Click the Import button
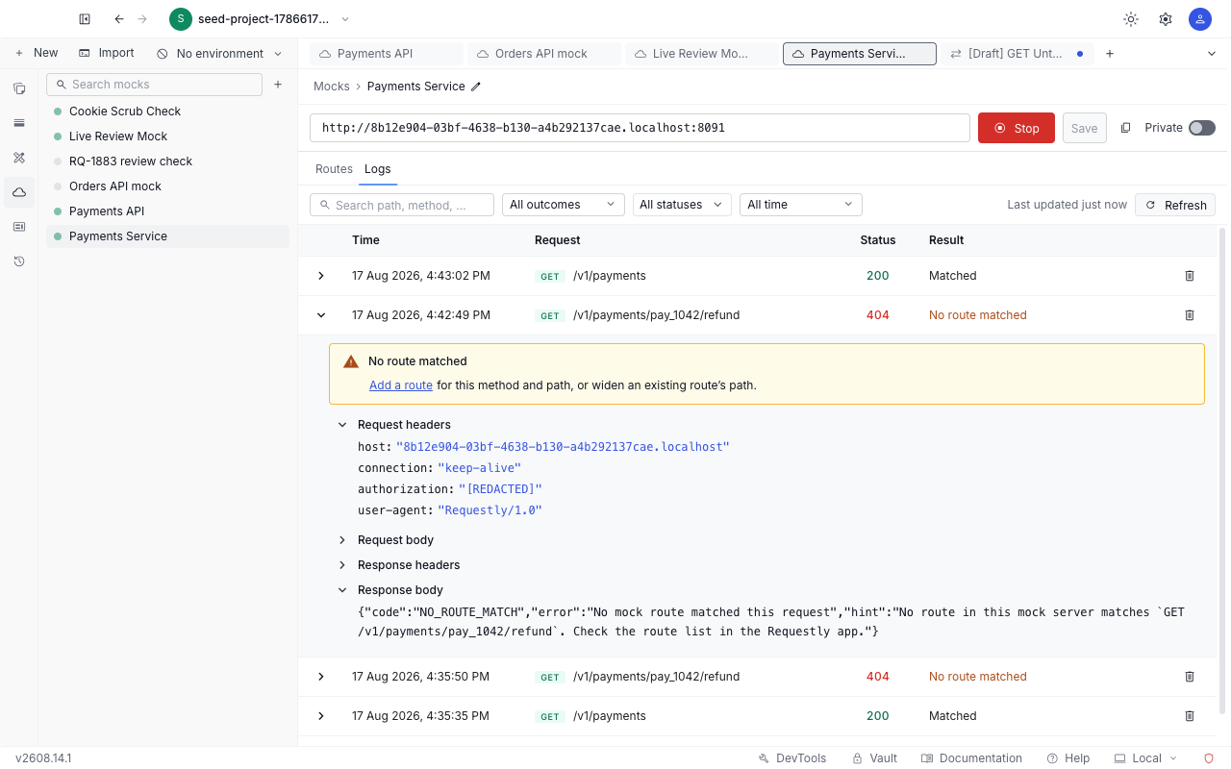 click(x=107, y=53)
